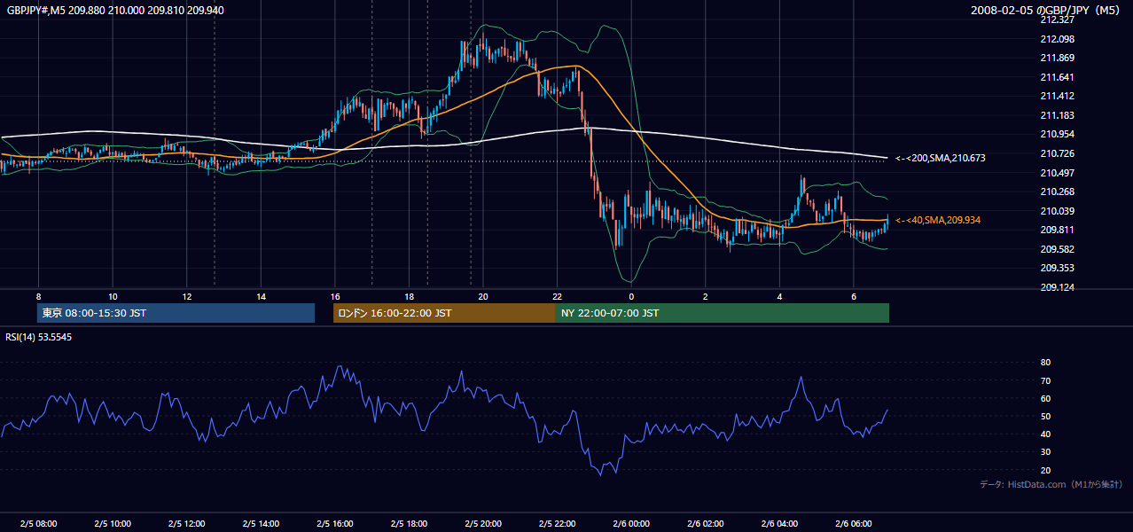The image size is (1133, 532).
Task: Click the 211.183 price axis label
Action: coord(1057,115)
